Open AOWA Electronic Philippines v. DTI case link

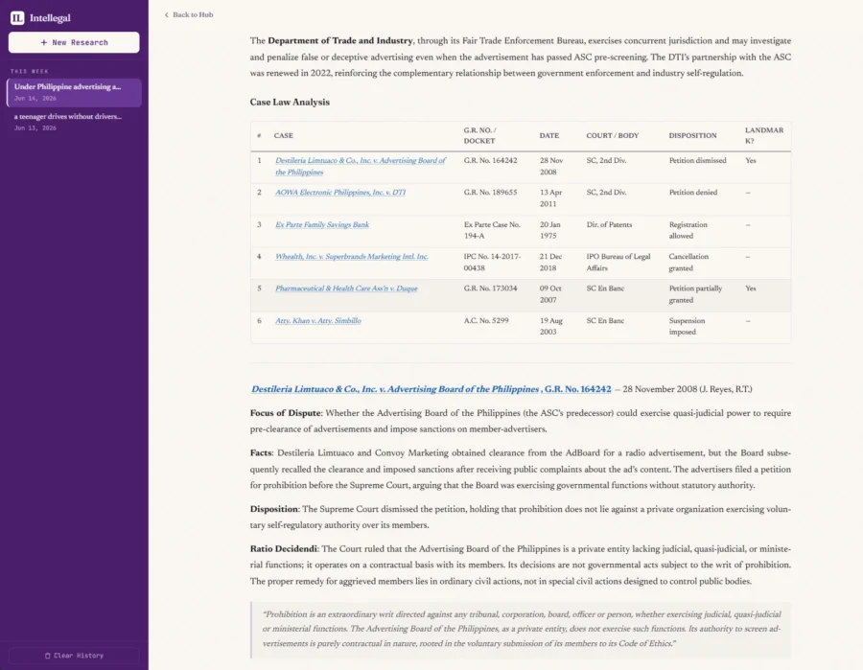tap(340, 193)
